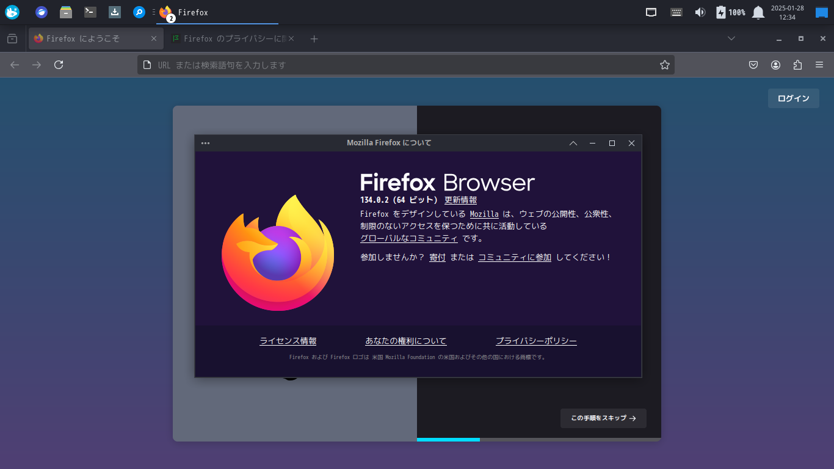Open the list of all tabs chevron
Screen dimensions: 834x469
click(x=731, y=38)
